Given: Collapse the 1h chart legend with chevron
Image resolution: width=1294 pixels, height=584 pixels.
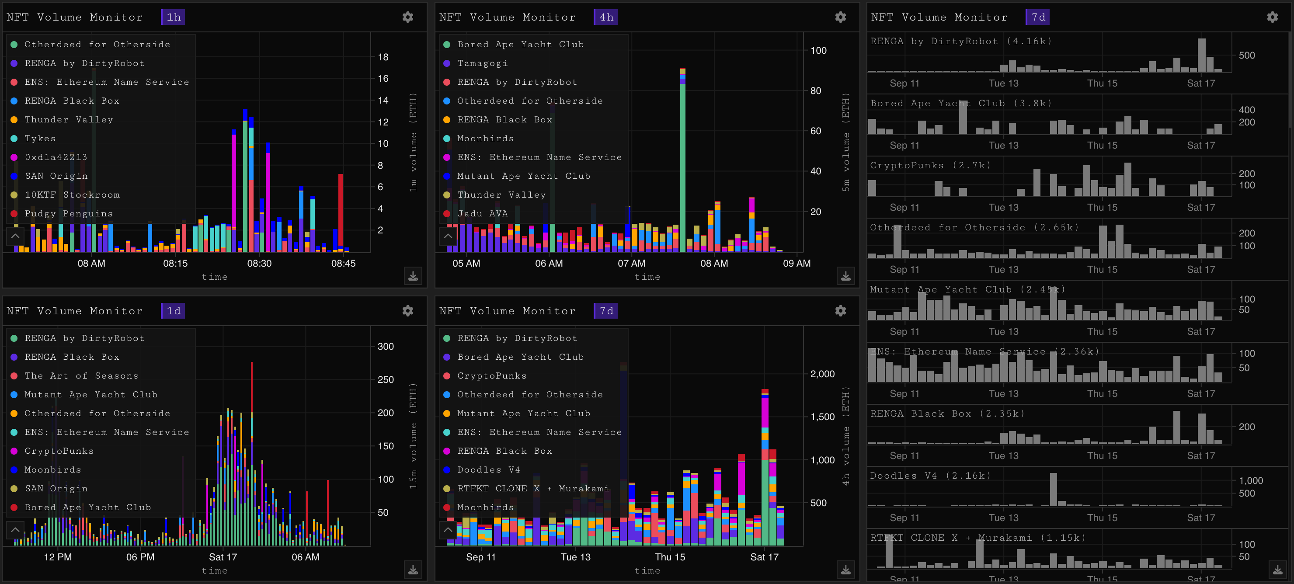Looking at the screenshot, I should pos(15,236).
